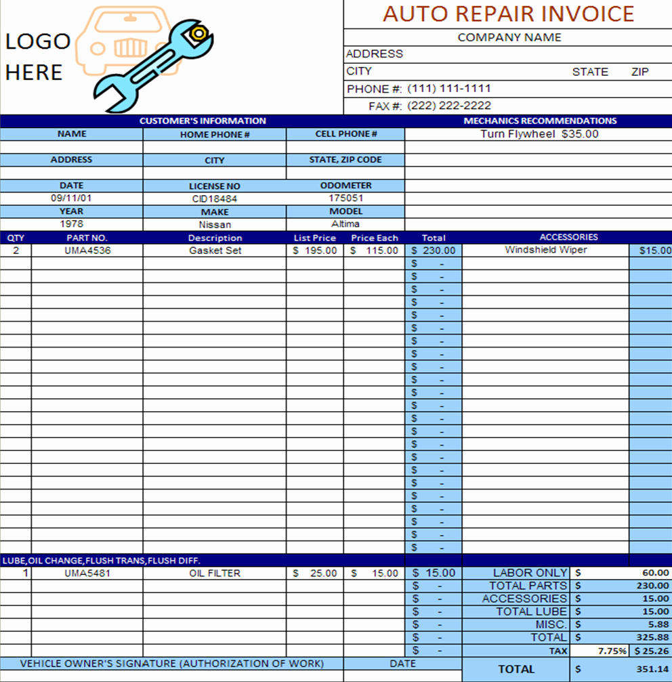
Task: Select the ACCESSORIES column header
Action: pyautogui.click(x=568, y=237)
